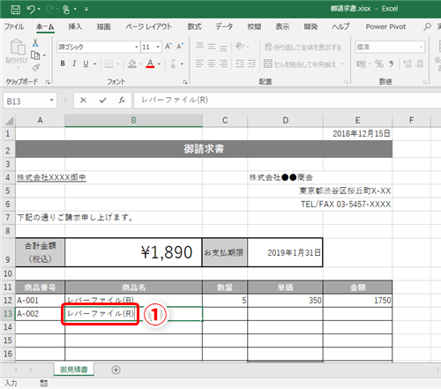Open underline style dropdown arrow
441x389 pixels.
tap(95, 64)
